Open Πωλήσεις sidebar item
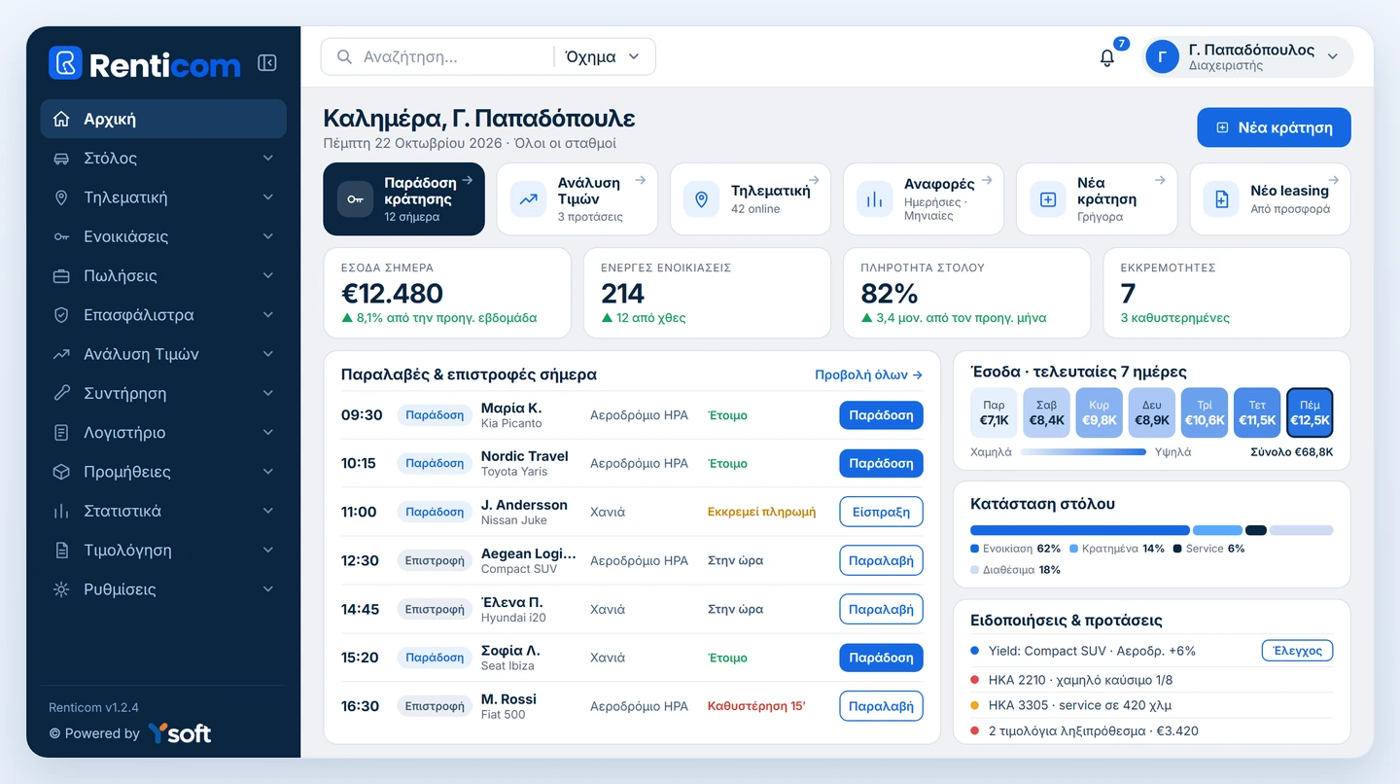 (163, 275)
